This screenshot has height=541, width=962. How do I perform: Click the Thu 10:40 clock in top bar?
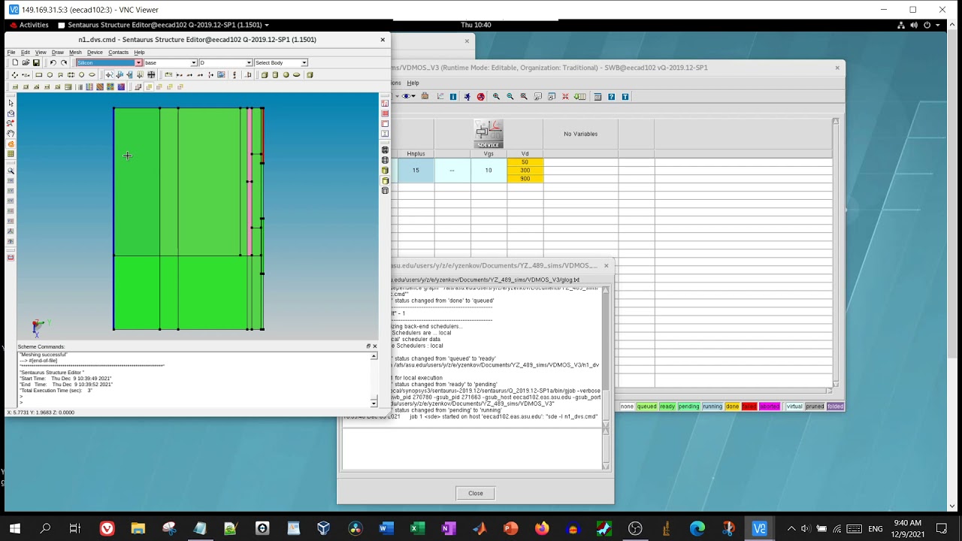point(476,25)
